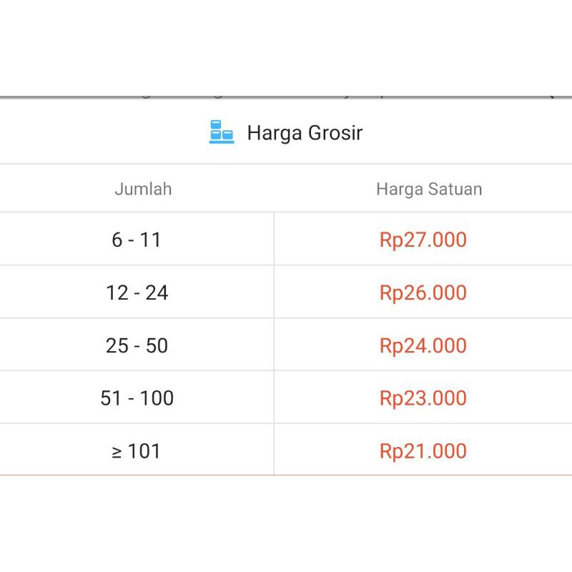
Task: Click the Rp21.000 unit price
Action: click(423, 451)
